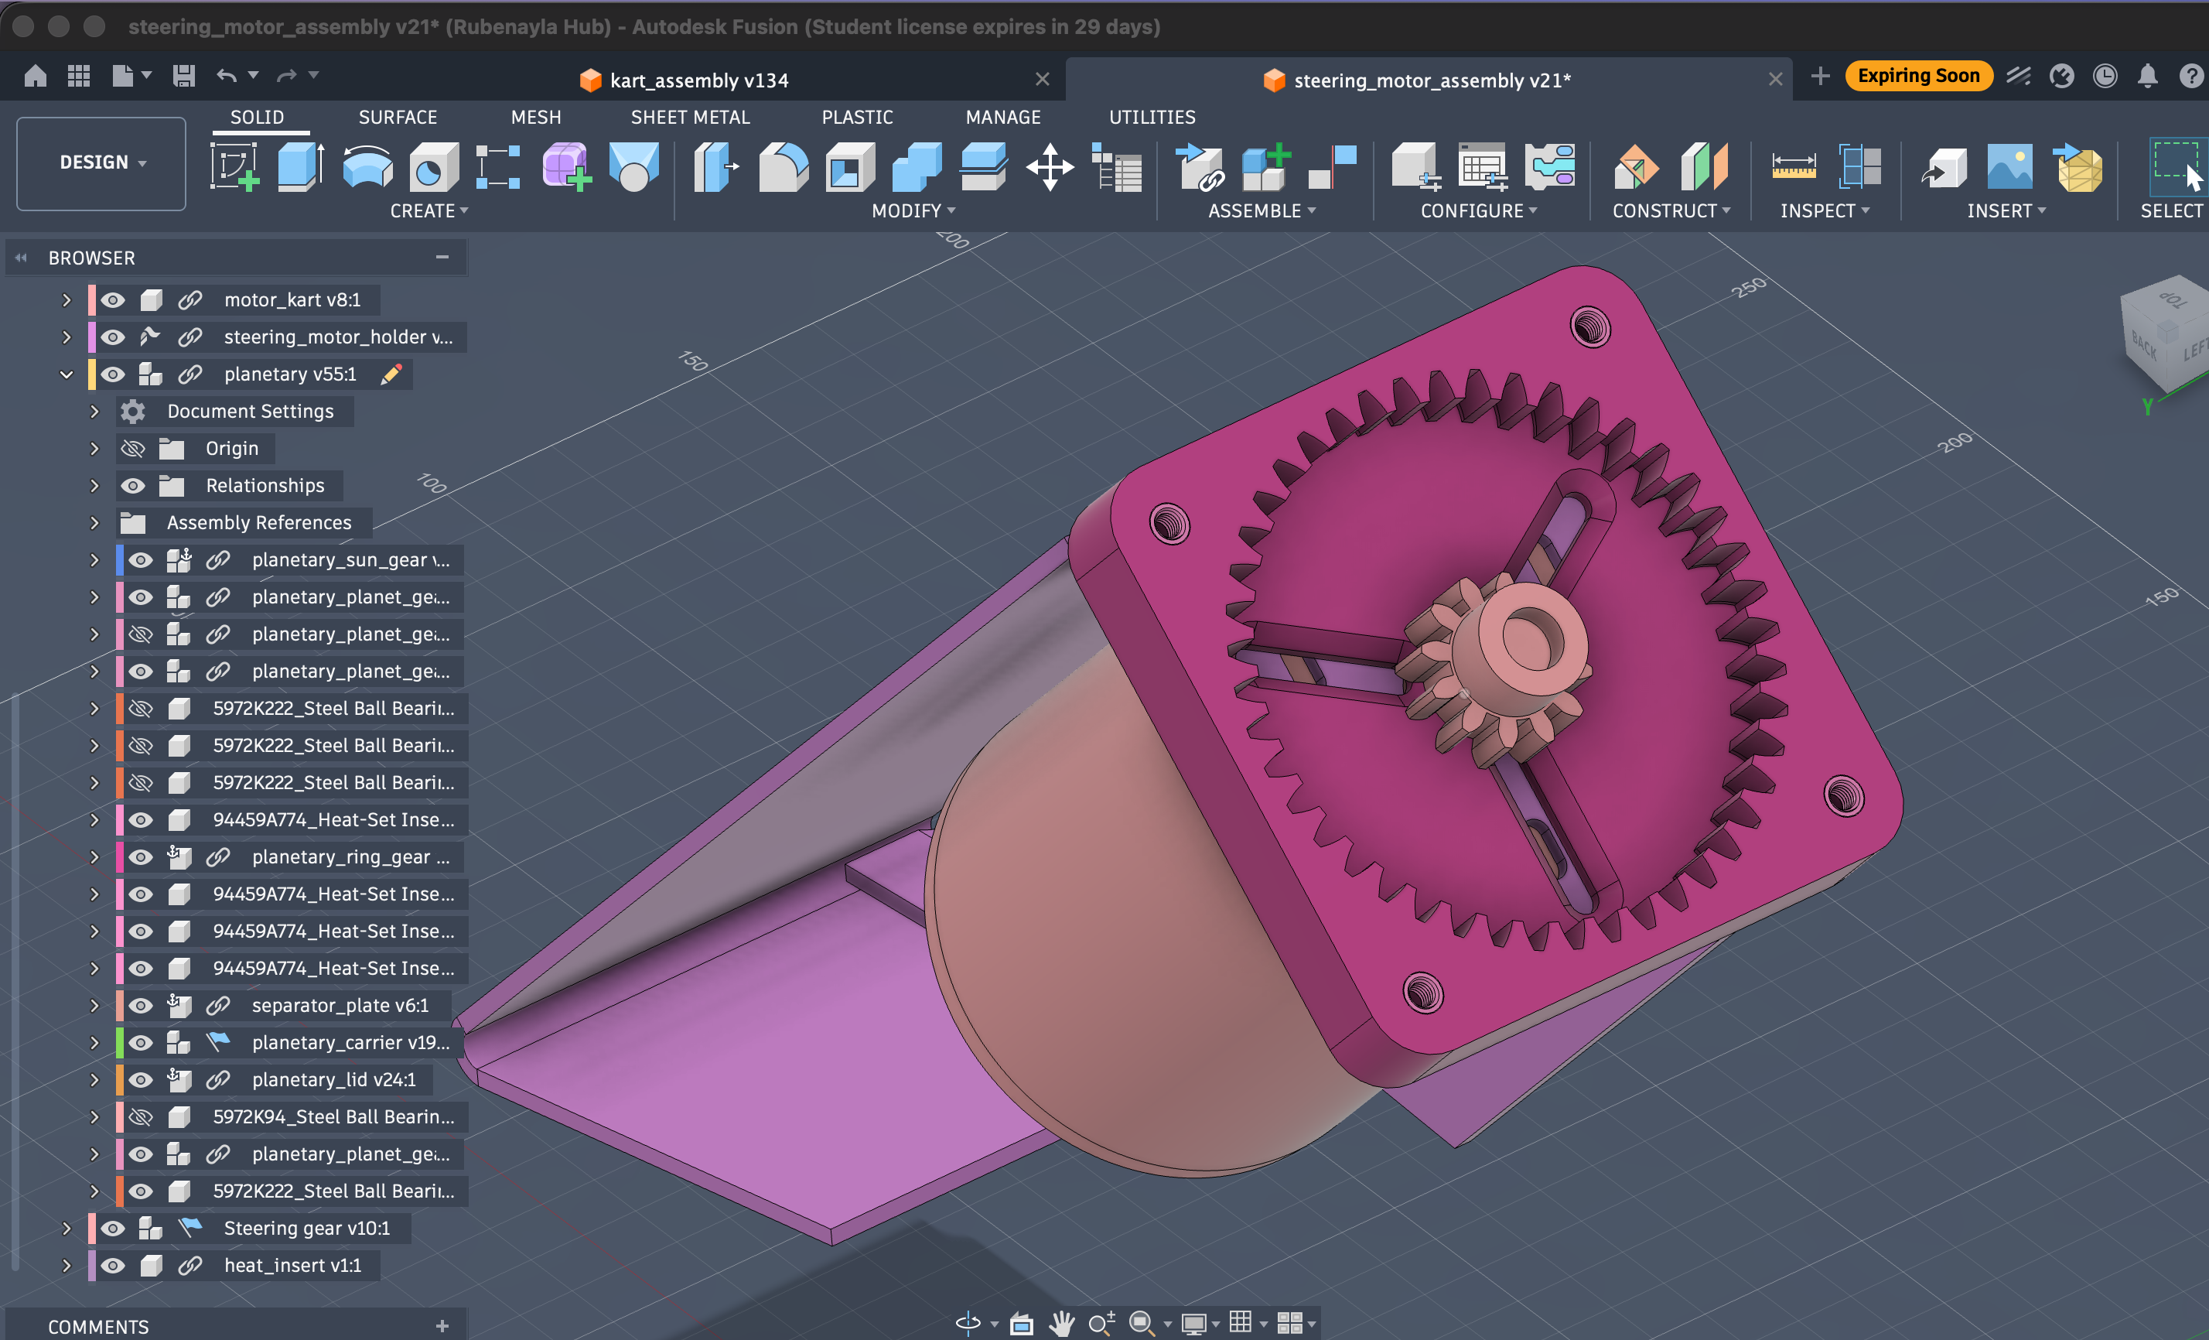Collapse the BROWSER panel with minus
The width and height of the screenshot is (2209, 1340).
click(x=442, y=258)
